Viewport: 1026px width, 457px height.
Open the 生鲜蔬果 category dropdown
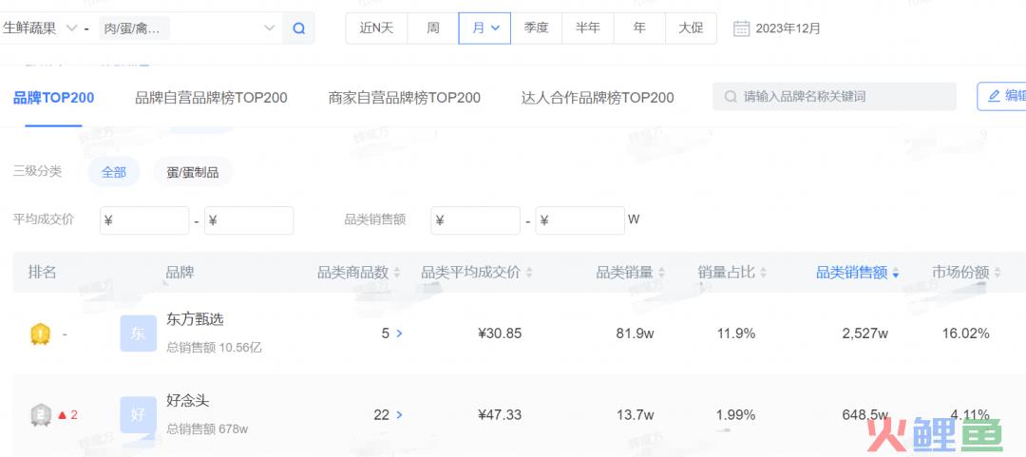pos(39,29)
